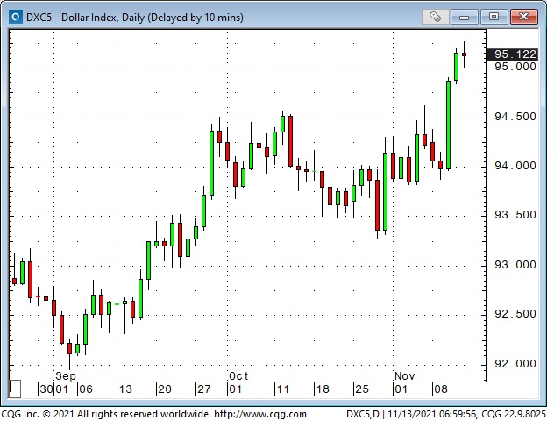Click the tall green candle rising above 94.500 in November

pyautogui.click(x=448, y=125)
